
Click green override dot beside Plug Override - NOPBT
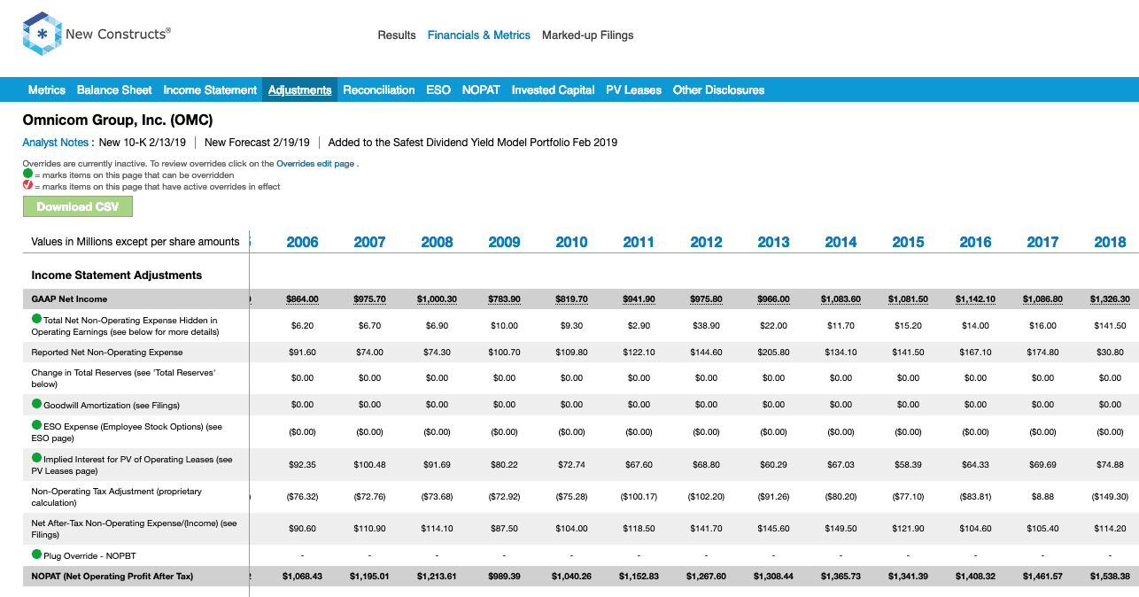click(x=36, y=554)
